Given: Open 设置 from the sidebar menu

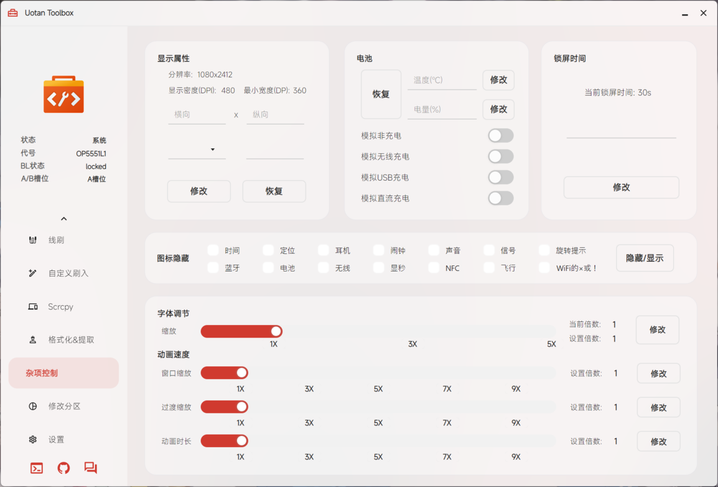Looking at the screenshot, I should tap(56, 439).
